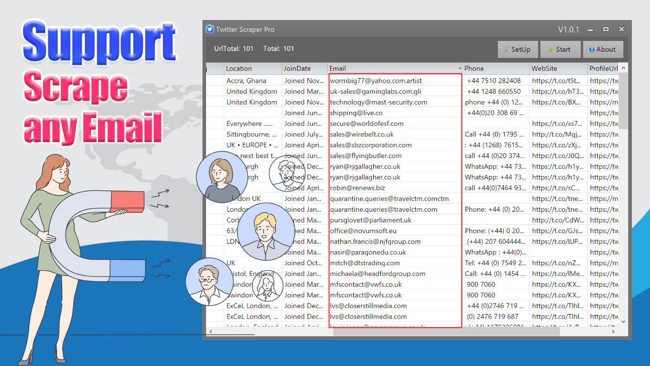
Task: Select the shipping@live.co cell
Action: tap(395, 113)
